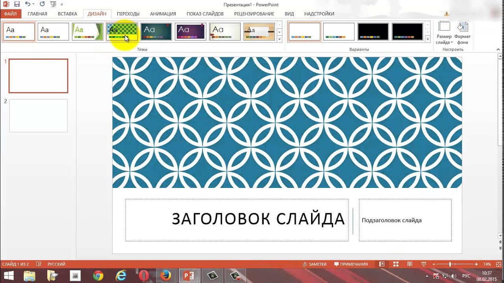Click volume speaker icon in system tray
Image resolution: width=504 pixels, height=283 pixels.
tap(453, 276)
